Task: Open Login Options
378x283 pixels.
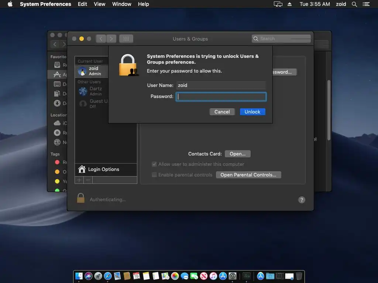Action: [106, 170]
